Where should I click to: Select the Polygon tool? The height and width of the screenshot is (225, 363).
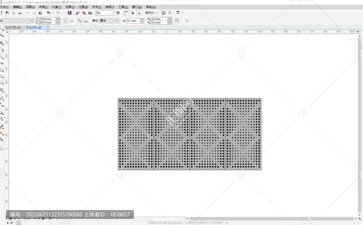(2, 83)
